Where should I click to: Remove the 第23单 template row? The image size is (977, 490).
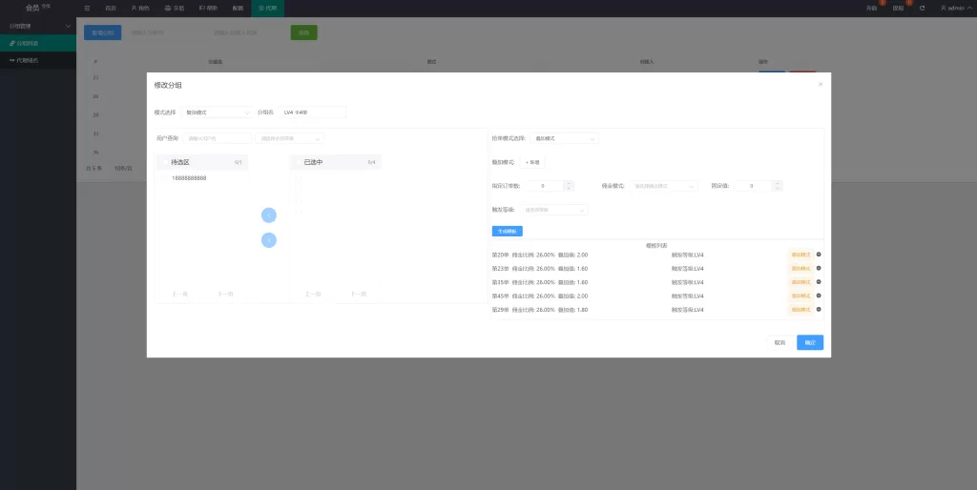pos(819,269)
